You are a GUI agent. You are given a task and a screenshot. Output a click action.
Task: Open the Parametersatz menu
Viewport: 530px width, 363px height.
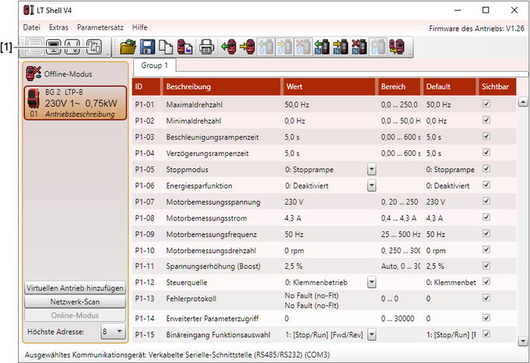[x=100, y=26]
